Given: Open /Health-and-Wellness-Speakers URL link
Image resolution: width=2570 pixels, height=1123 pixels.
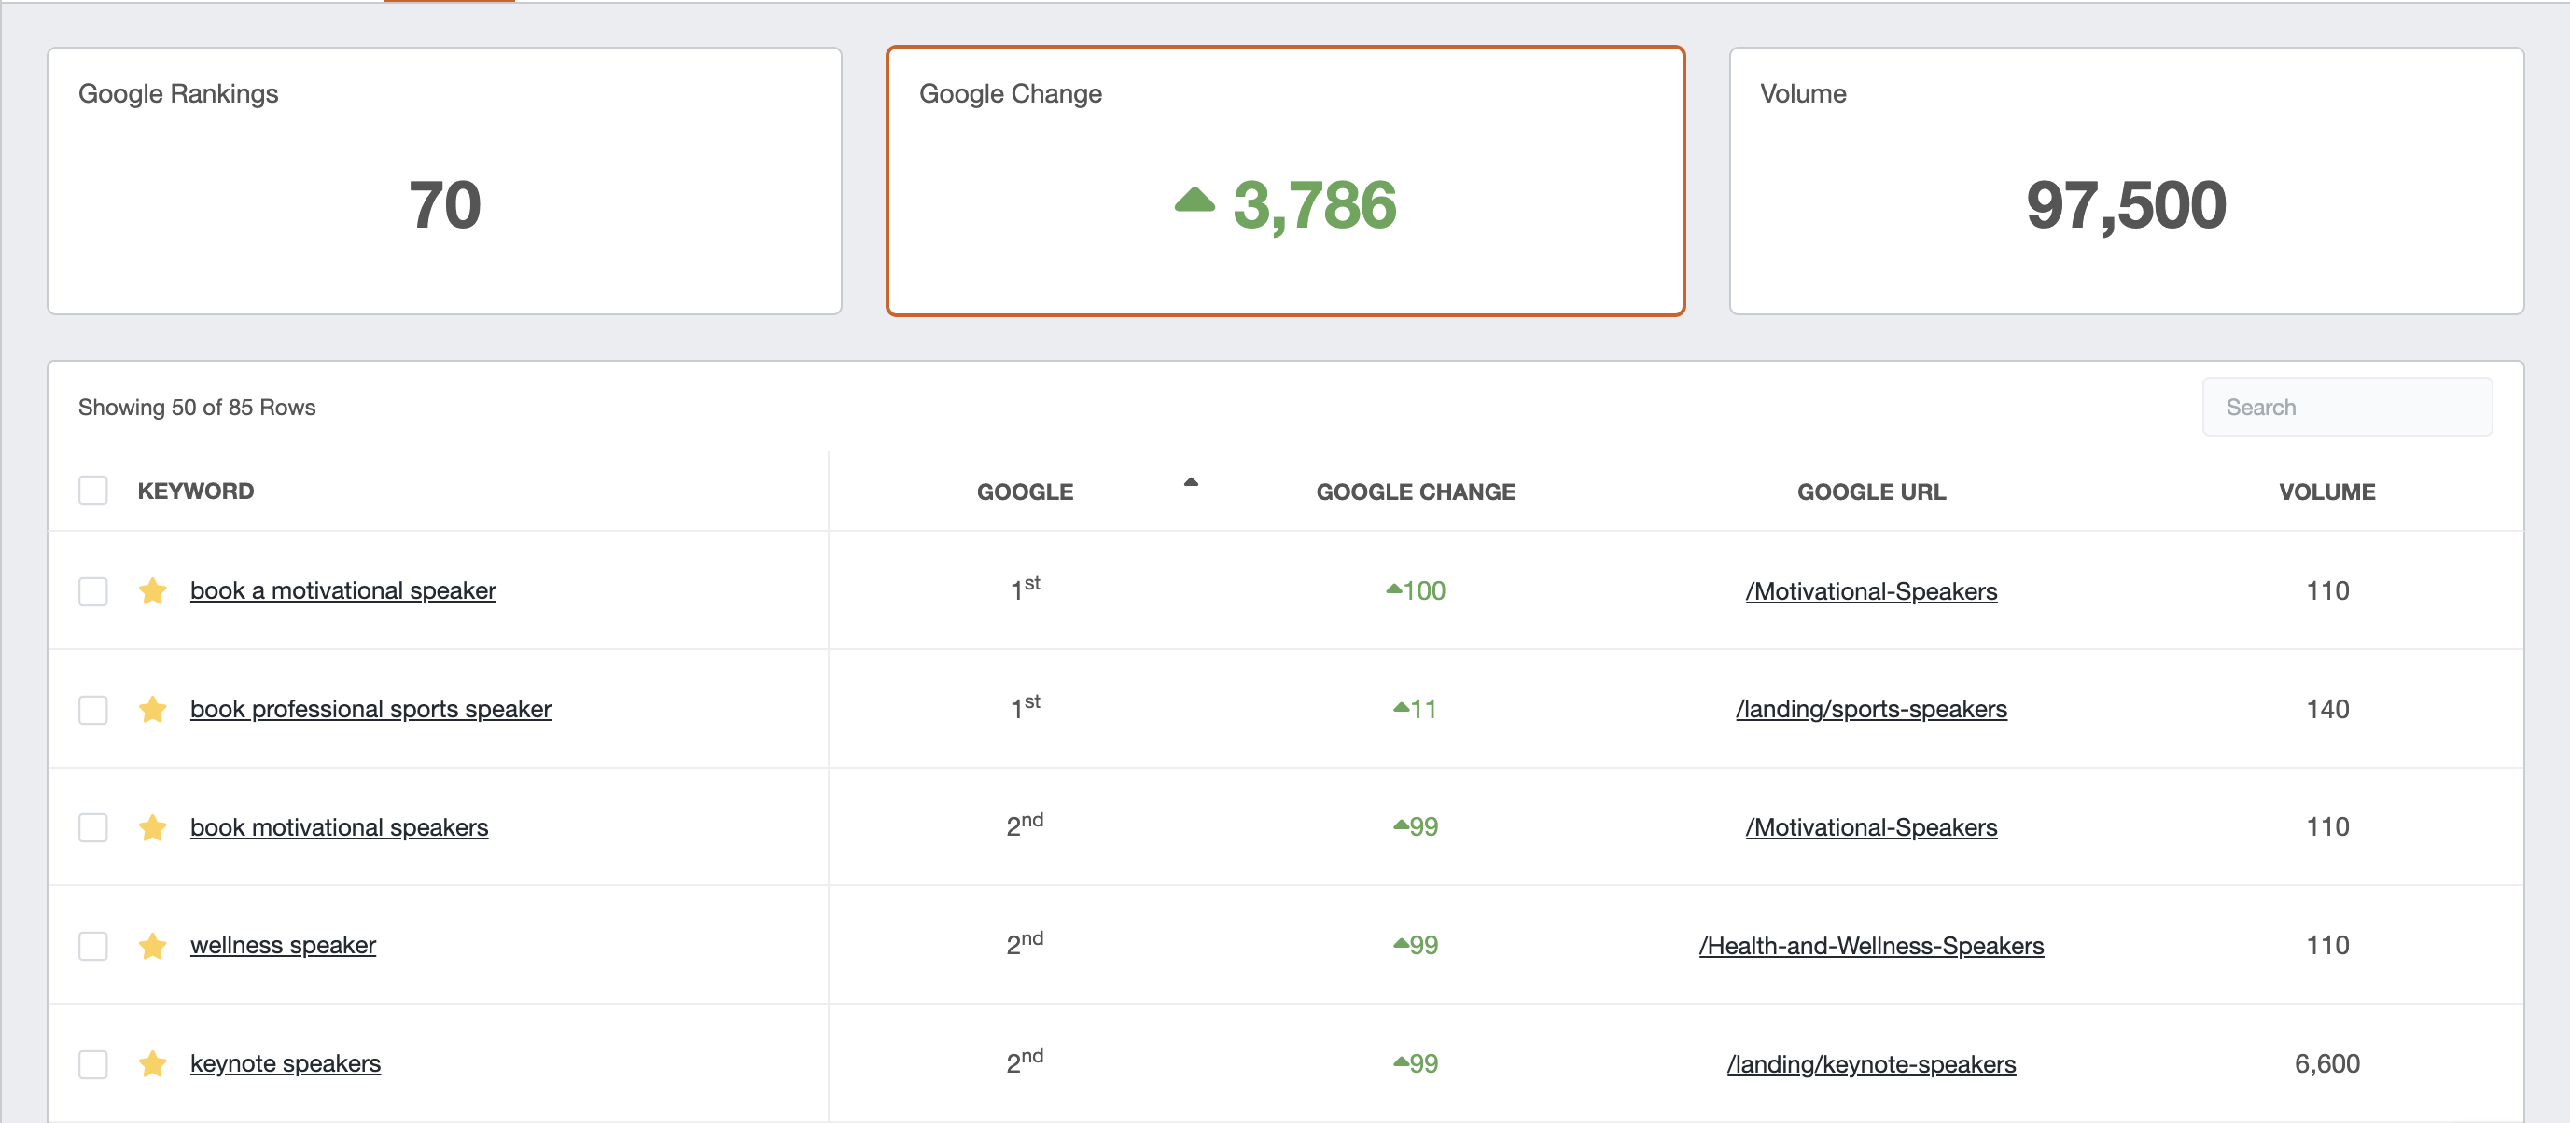Looking at the screenshot, I should click(1871, 946).
